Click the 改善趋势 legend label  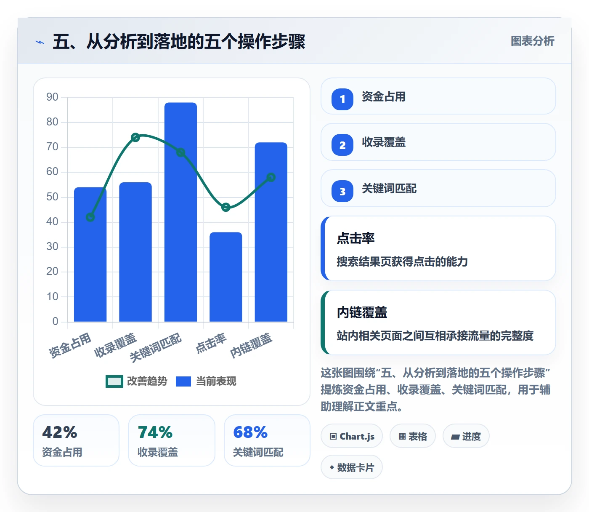coord(147,381)
